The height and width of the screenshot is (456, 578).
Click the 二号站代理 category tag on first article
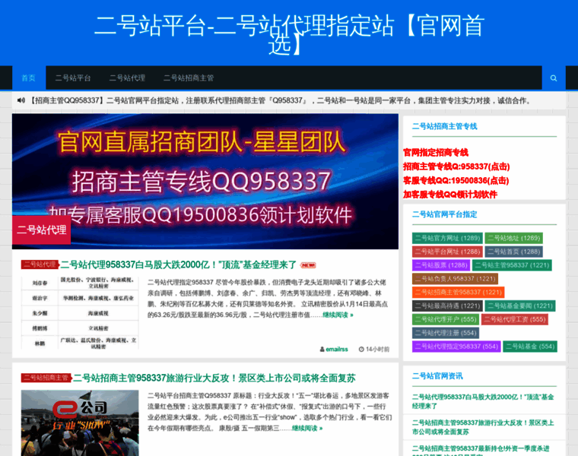(x=40, y=264)
